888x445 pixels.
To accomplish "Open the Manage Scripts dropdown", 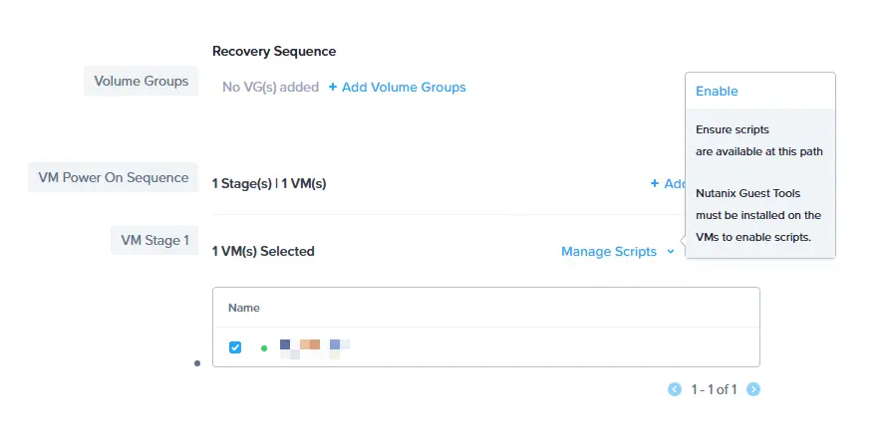I will [609, 252].
